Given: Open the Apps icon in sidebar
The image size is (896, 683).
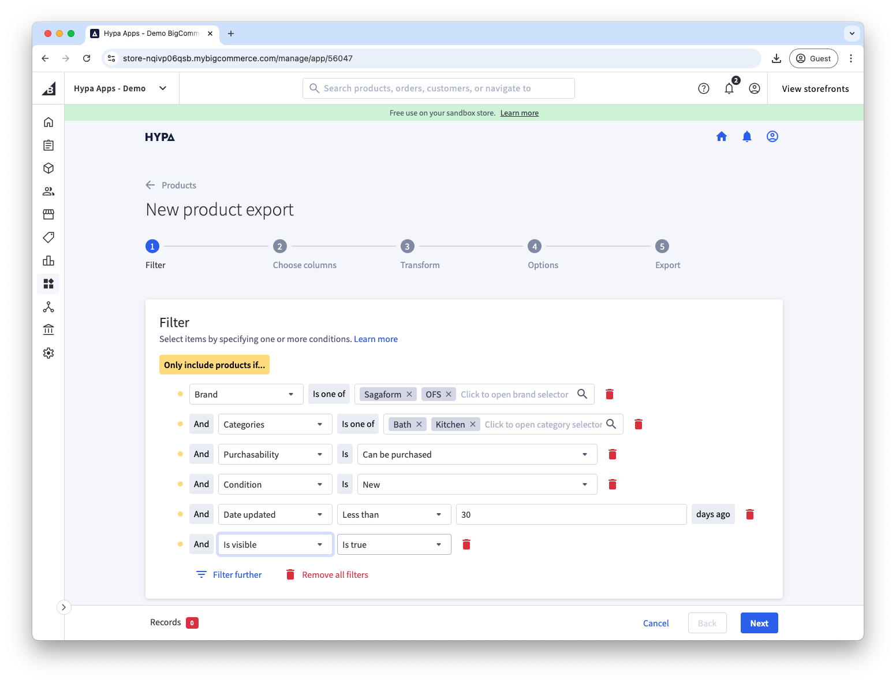Looking at the screenshot, I should pyautogui.click(x=48, y=284).
